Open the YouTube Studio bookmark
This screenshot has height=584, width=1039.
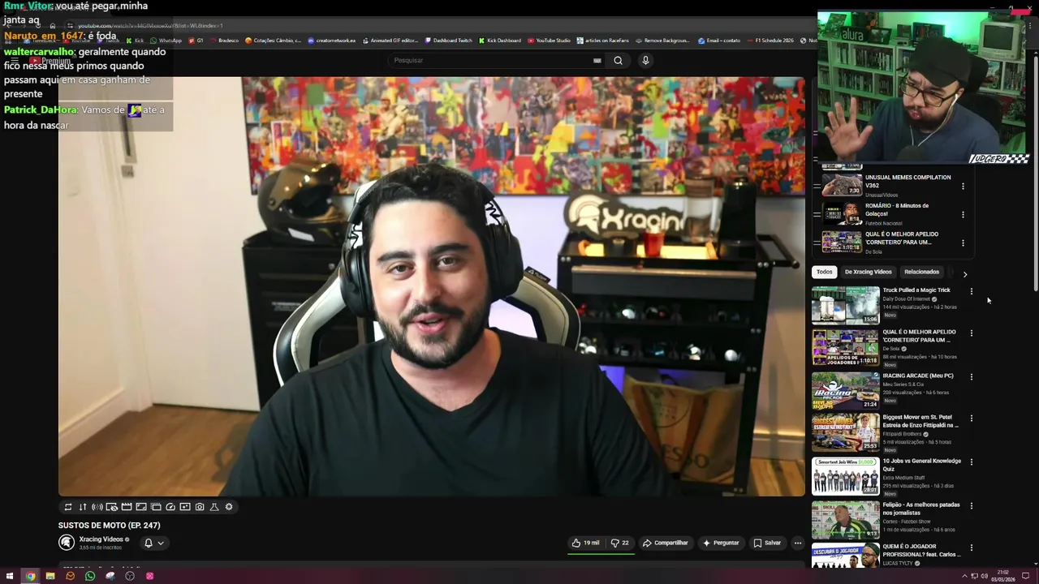pyautogui.click(x=549, y=41)
